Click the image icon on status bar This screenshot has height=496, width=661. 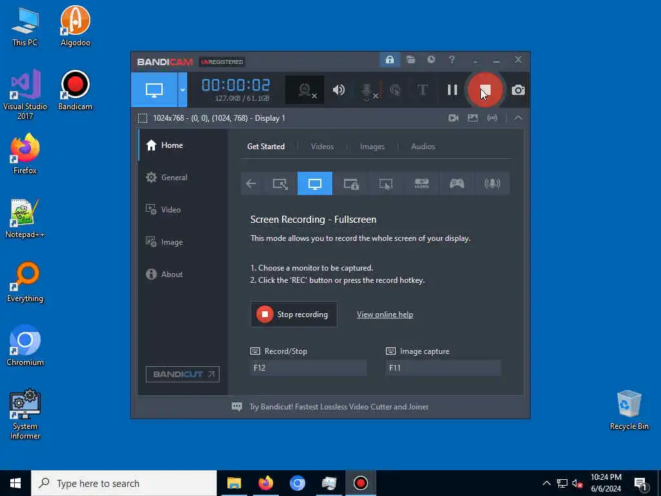(473, 118)
